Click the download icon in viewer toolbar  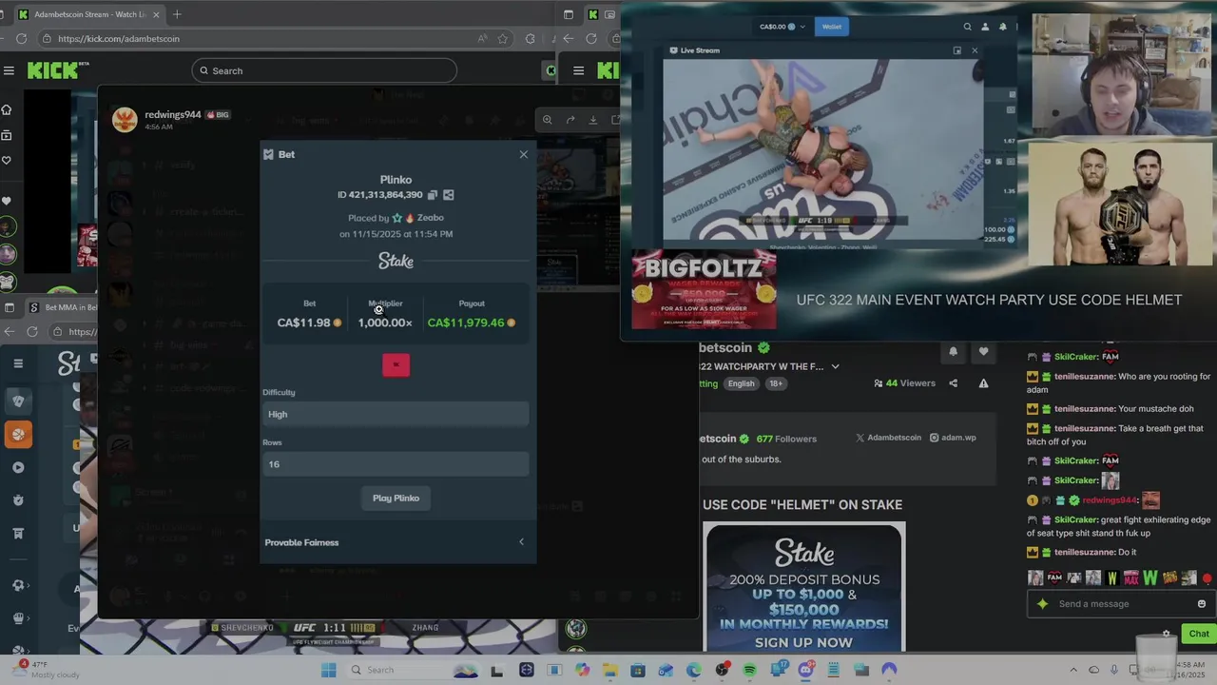pyautogui.click(x=593, y=120)
